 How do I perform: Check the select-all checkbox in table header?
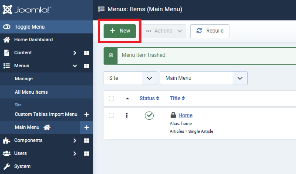click(111, 98)
